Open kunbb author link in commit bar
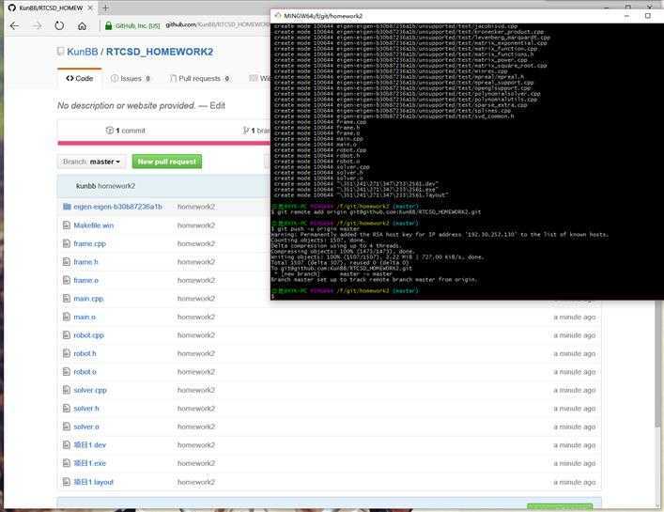Viewport: 664px width, 512px height. coord(86,186)
